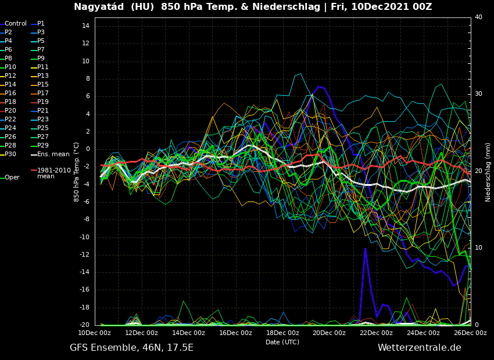Screen dimensions: 494x360
Task: Click the Control legend entry
Action: coord(15,24)
